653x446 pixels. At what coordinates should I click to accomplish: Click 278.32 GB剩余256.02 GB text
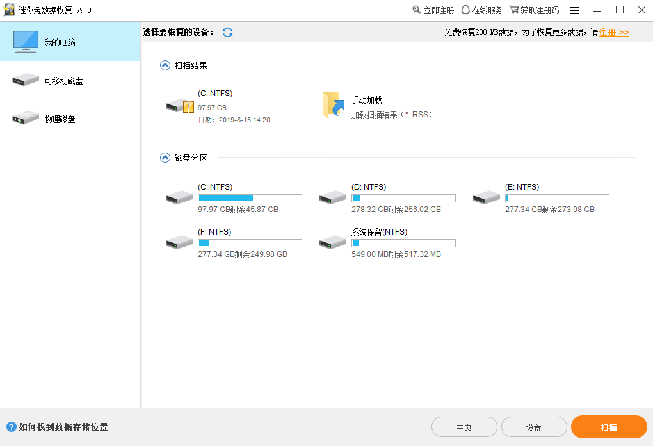tap(396, 210)
